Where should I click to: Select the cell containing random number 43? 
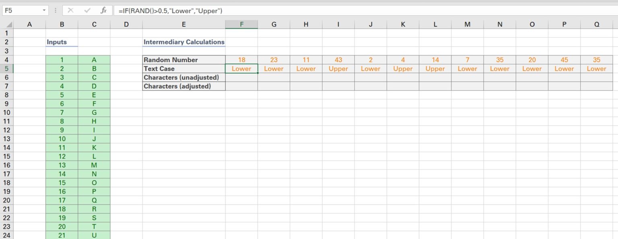tap(338, 59)
